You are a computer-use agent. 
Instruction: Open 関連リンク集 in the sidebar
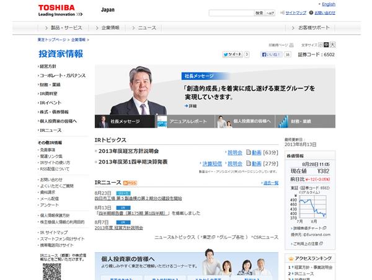click(x=51, y=156)
